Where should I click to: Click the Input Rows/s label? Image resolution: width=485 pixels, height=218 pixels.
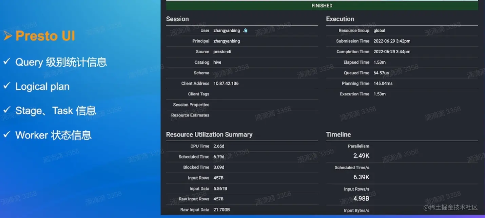point(356,189)
